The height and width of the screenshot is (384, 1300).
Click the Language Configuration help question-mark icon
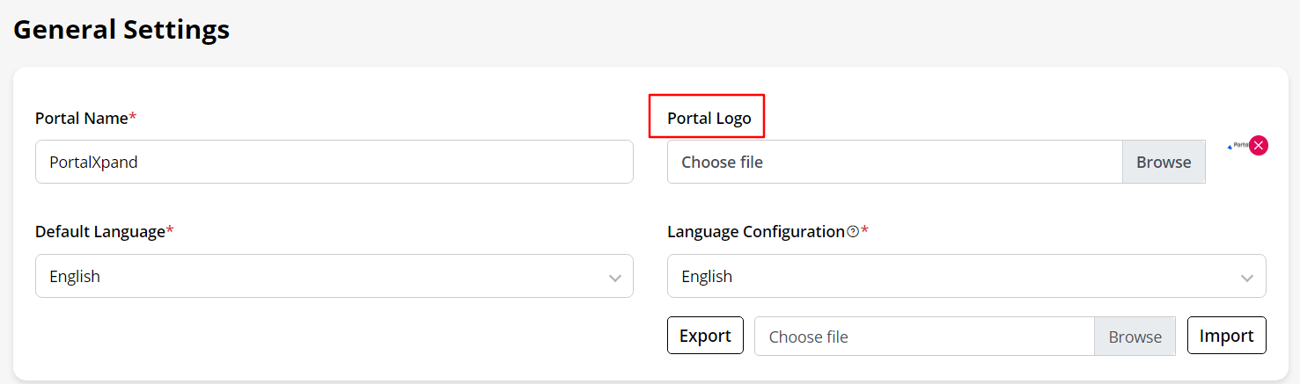coord(852,232)
